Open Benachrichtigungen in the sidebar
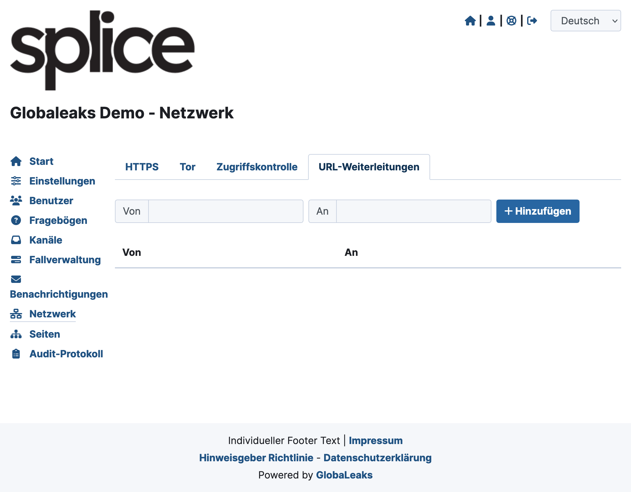The height and width of the screenshot is (492, 631). coord(59,294)
